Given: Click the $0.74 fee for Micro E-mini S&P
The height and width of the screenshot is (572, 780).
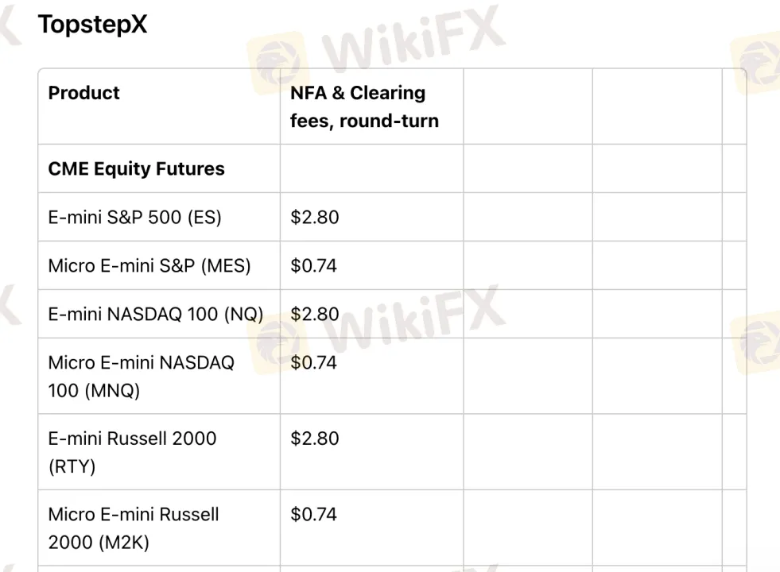Looking at the screenshot, I should (313, 266).
